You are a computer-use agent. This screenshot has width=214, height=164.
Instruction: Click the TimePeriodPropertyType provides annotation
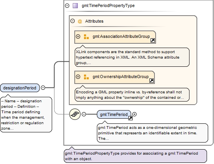(135, 156)
